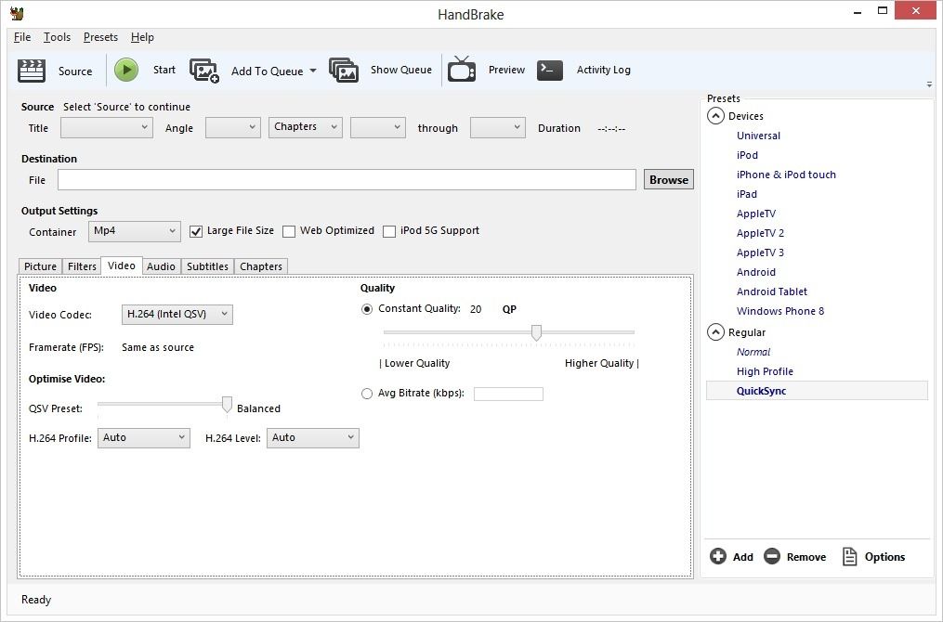Open the end chapter dropdown after 'through'
This screenshot has height=622, width=943.
(498, 127)
